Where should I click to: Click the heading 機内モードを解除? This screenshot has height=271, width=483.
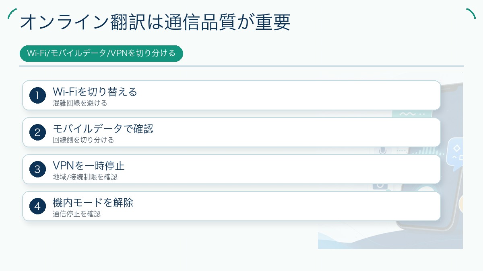[93, 203]
